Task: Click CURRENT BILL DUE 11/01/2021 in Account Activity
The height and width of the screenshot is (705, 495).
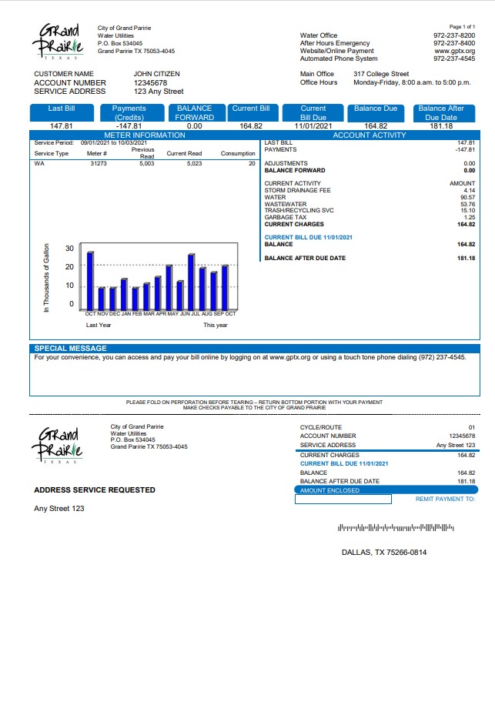Action: point(309,237)
